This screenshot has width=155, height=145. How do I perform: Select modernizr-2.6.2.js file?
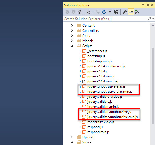(x=101, y=122)
